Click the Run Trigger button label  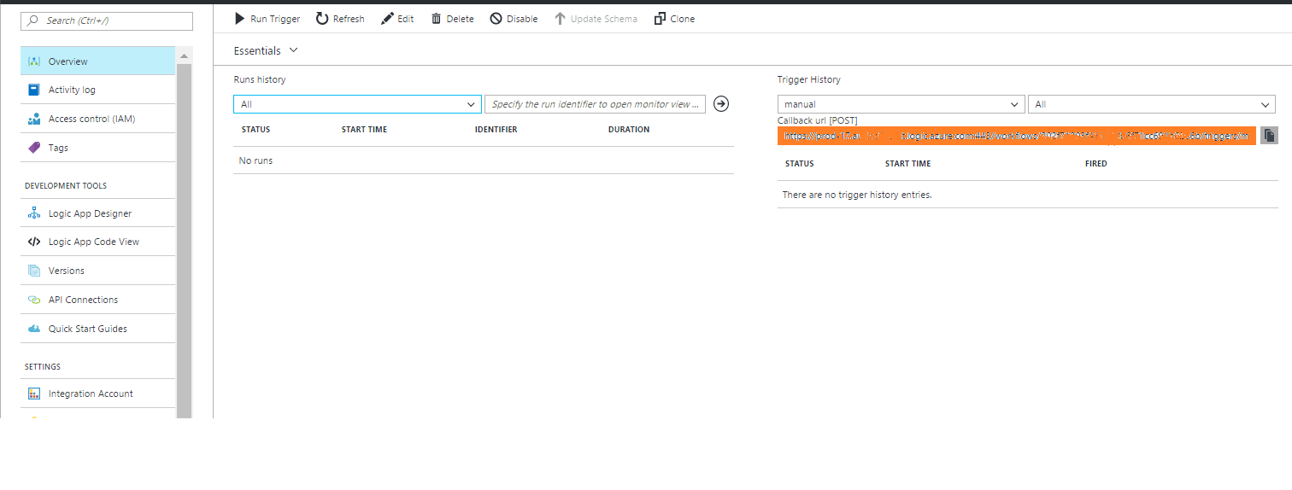point(275,19)
